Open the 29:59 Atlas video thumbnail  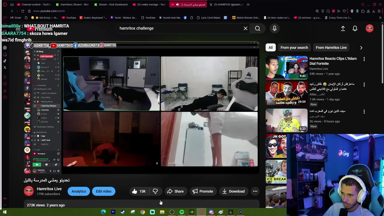[x=286, y=93]
